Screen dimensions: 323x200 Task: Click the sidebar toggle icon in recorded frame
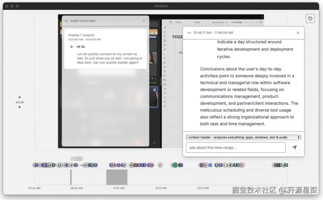pyautogui.click(x=171, y=22)
